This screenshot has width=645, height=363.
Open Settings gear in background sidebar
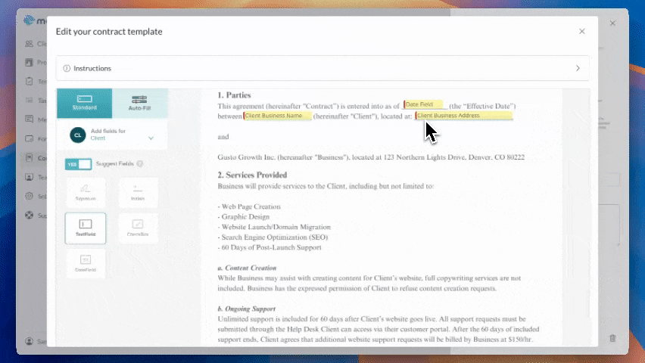pyautogui.click(x=29, y=196)
